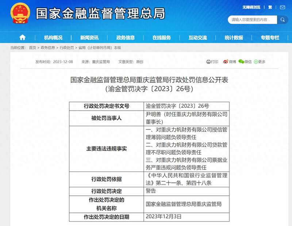
Task: Click the penalized party name 尹明善
Action: pyautogui.click(x=153, y=114)
